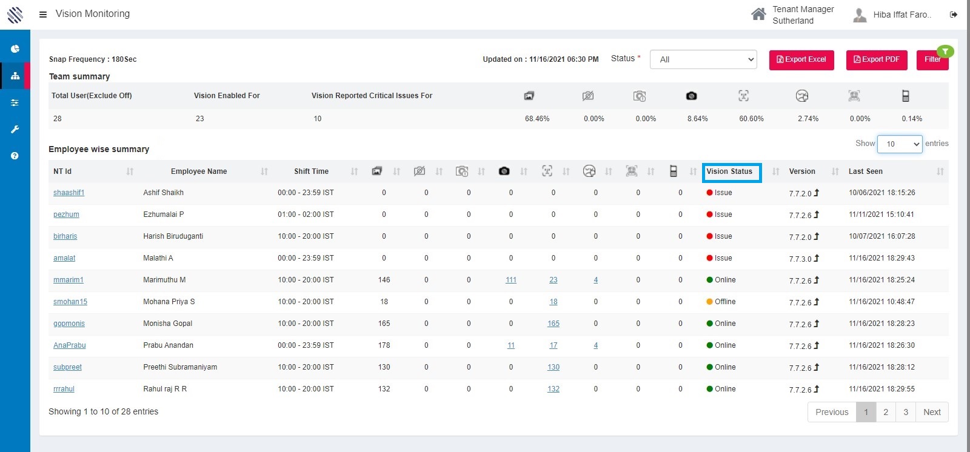This screenshot has width=970, height=452.
Task: Click the 60.60% value in Team summary
Action: click(x=751, y=119)
